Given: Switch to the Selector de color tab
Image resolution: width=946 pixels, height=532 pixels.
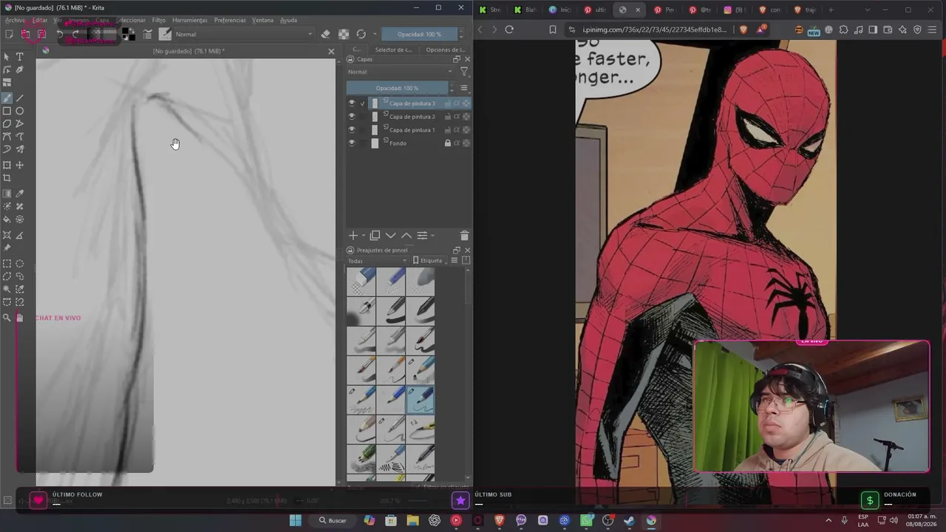Looking at the screenshot, I should coord(393,50).
